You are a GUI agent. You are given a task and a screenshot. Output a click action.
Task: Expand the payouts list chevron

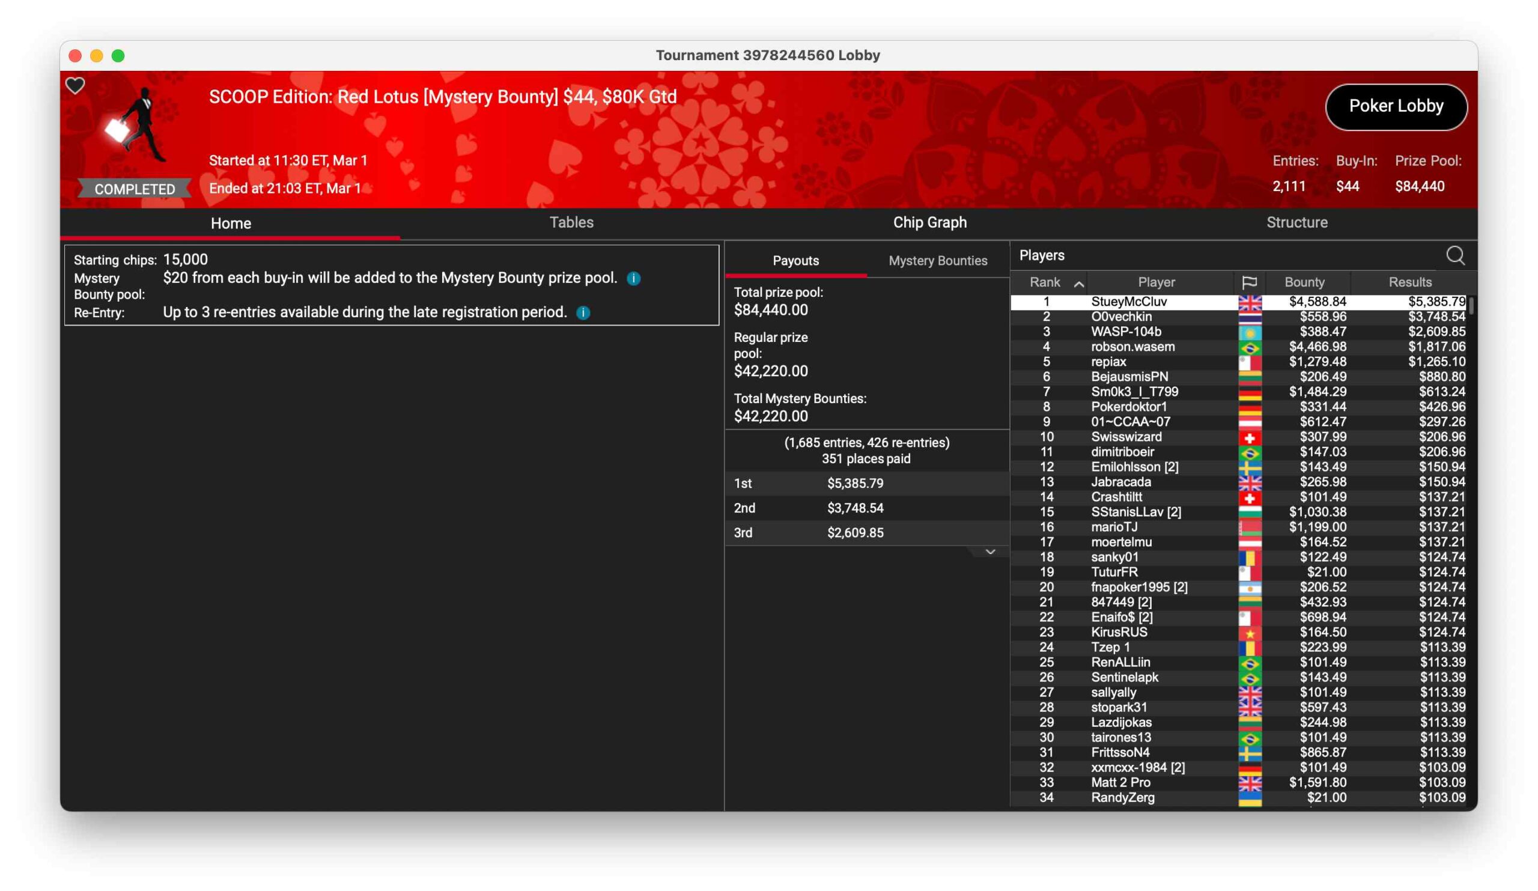[990, 552]
